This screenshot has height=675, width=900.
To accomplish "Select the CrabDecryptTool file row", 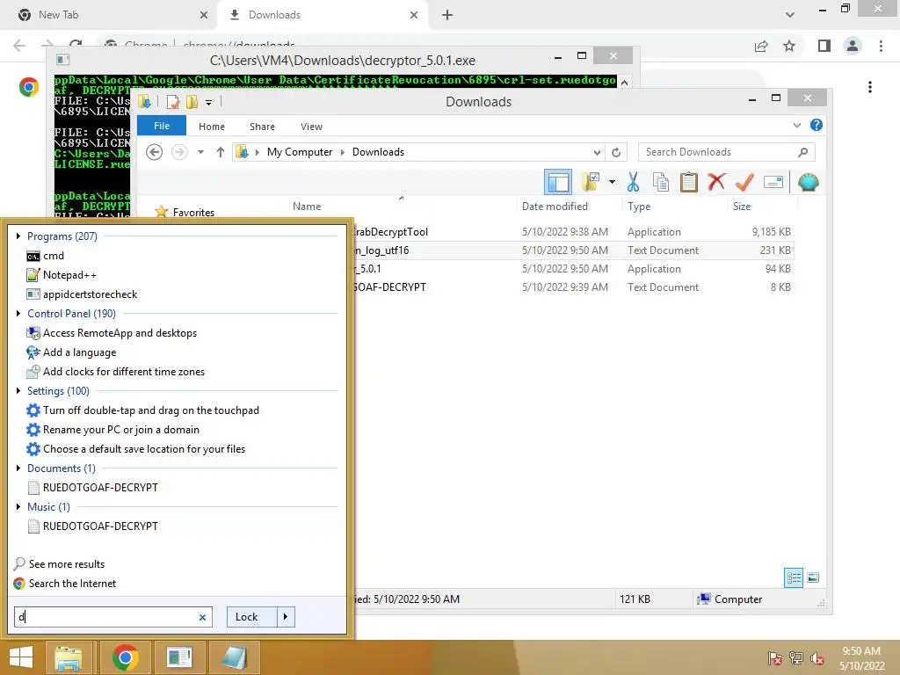I will [x=574, y=232].
